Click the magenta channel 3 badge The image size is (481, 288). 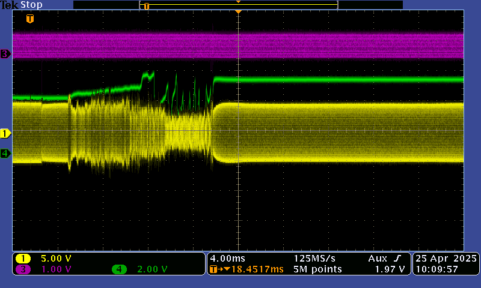point(23,269)
